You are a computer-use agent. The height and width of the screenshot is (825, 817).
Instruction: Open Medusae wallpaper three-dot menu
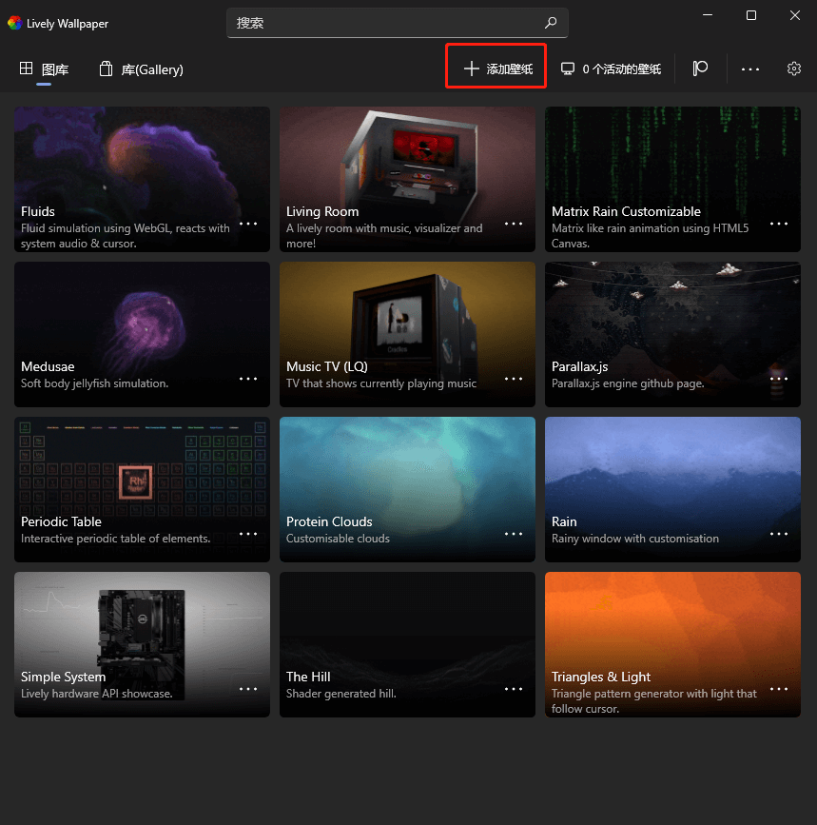(248, 379)
